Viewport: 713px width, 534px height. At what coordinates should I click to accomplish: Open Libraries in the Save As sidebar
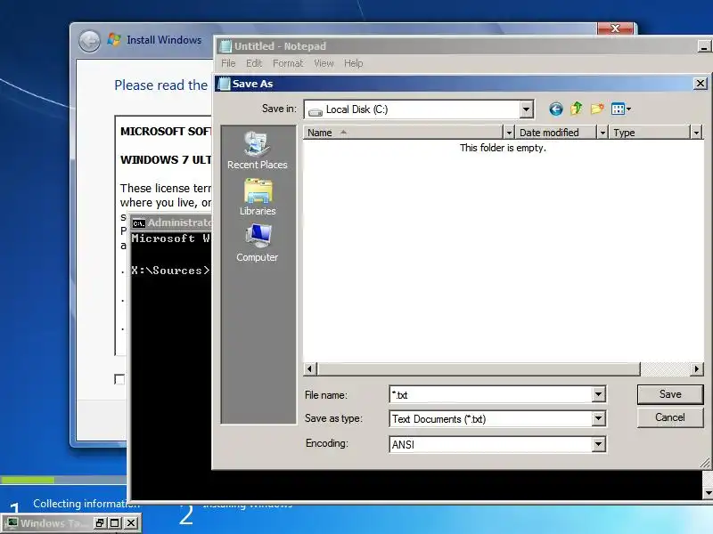click(258, 198)
